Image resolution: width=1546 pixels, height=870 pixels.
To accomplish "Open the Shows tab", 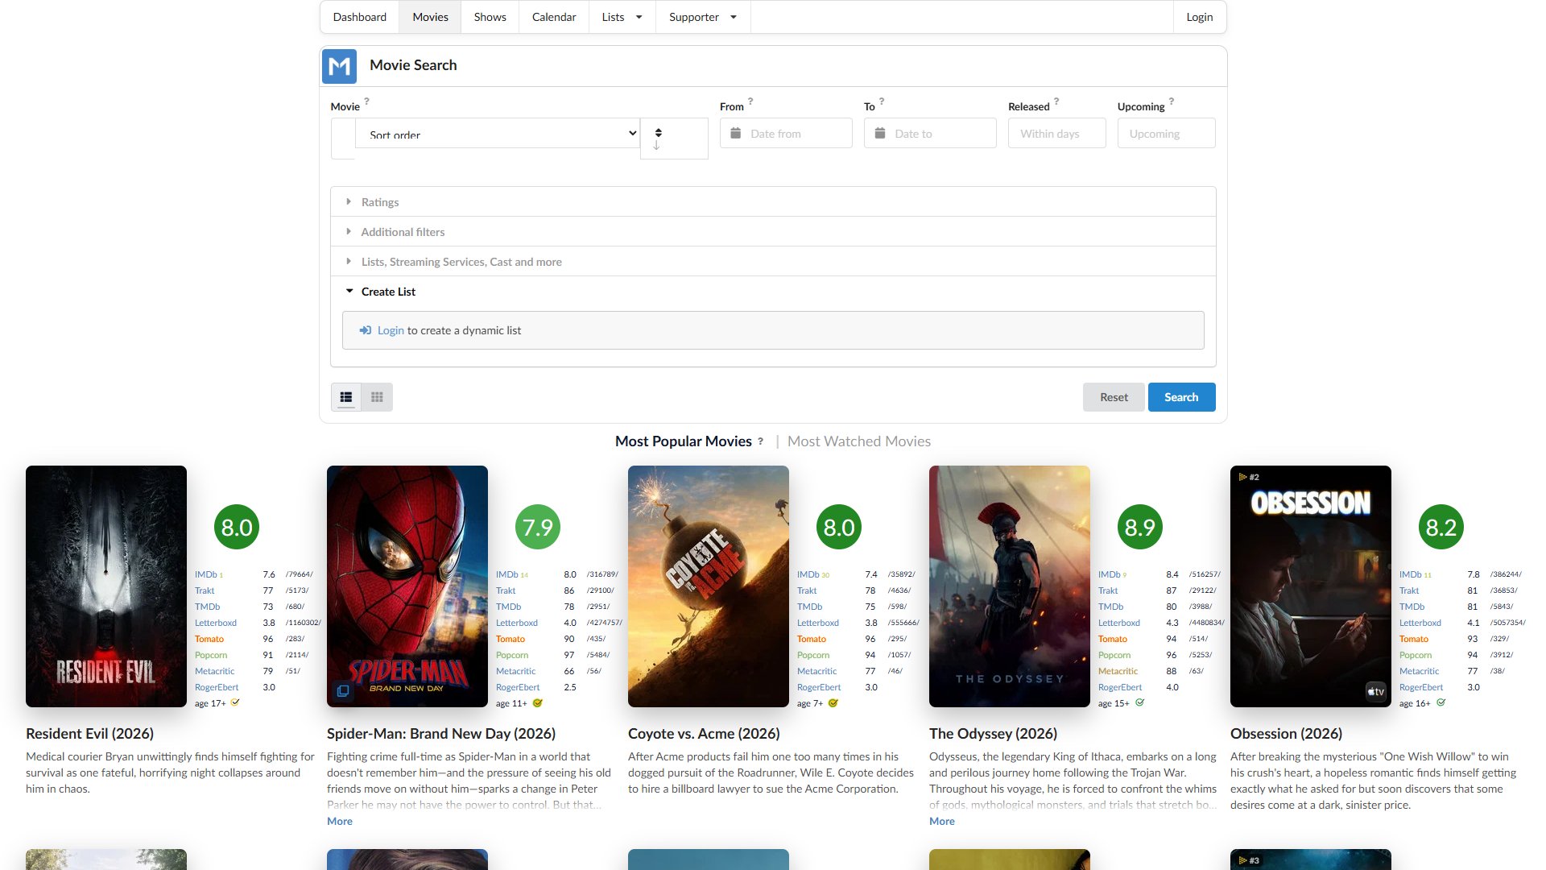I will 490,17.
